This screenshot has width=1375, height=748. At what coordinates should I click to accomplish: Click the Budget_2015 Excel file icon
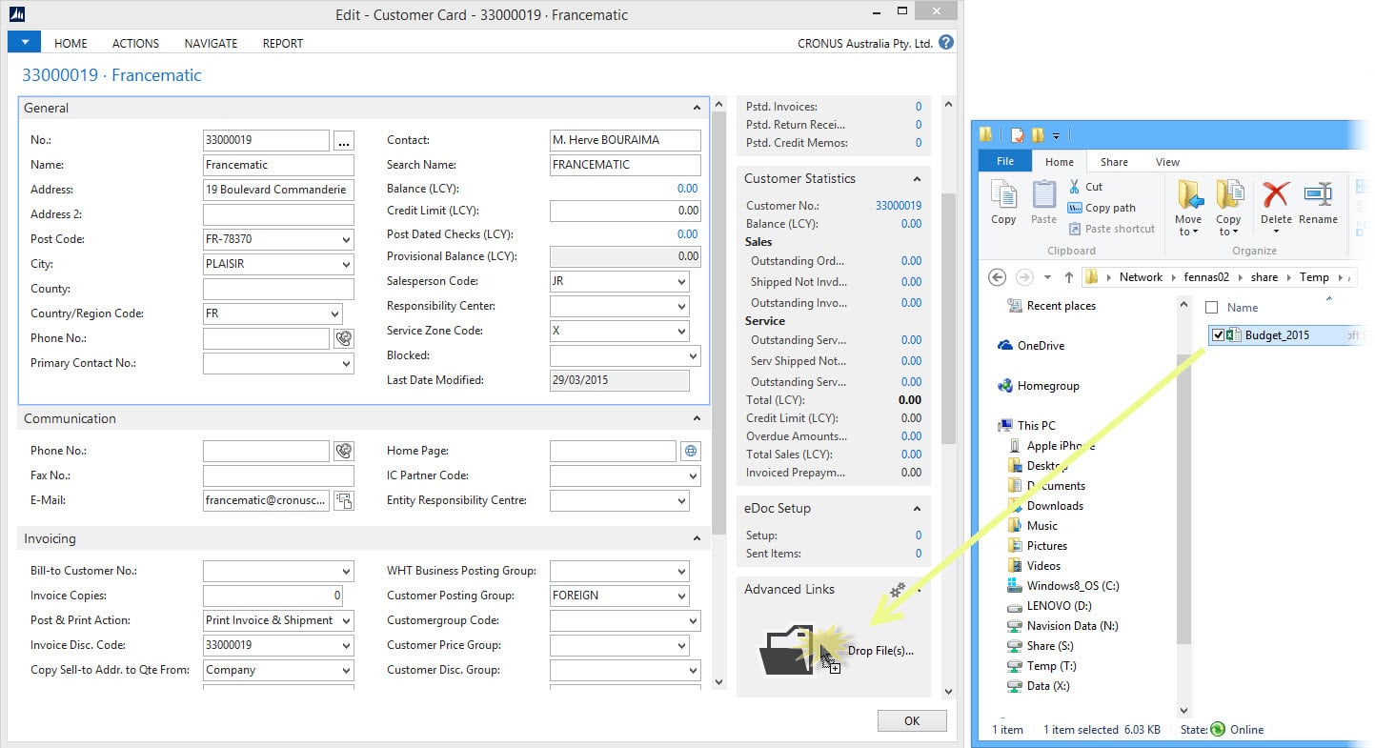(1234, 334)
